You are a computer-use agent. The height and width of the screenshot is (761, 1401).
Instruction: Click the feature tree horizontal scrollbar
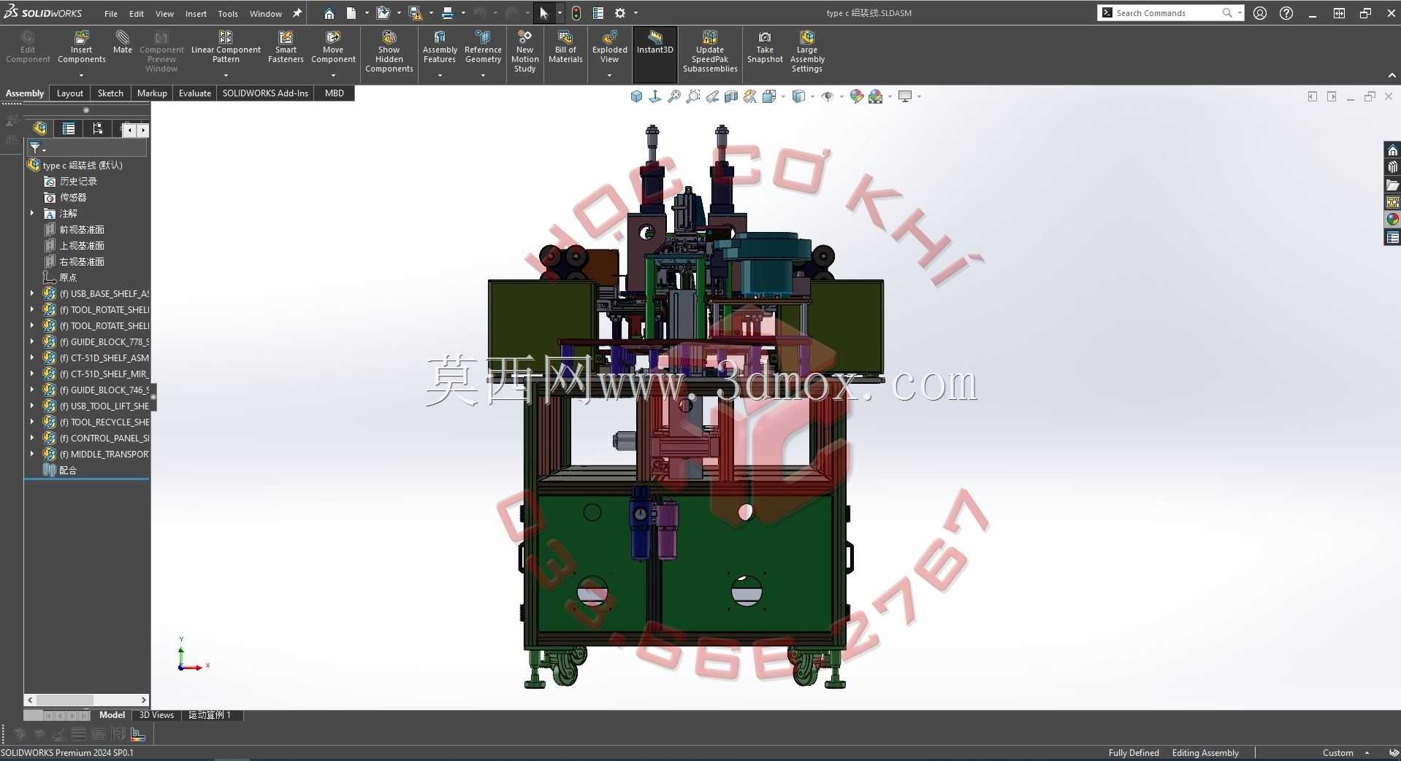click(x=87, y=700)
